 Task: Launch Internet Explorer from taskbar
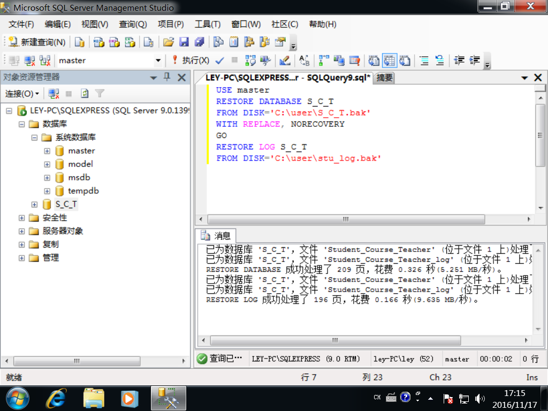pyautogui.click(x=56, y=398)
